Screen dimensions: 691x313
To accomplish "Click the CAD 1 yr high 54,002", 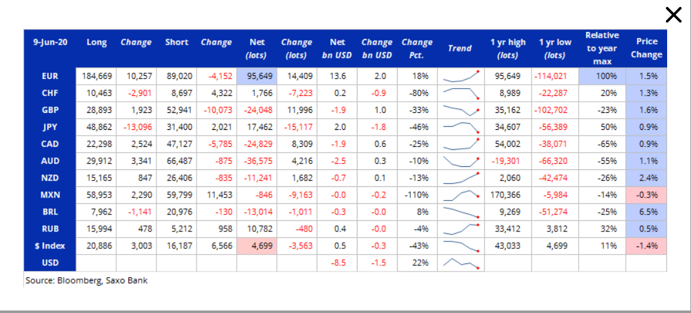I will 508,144.
